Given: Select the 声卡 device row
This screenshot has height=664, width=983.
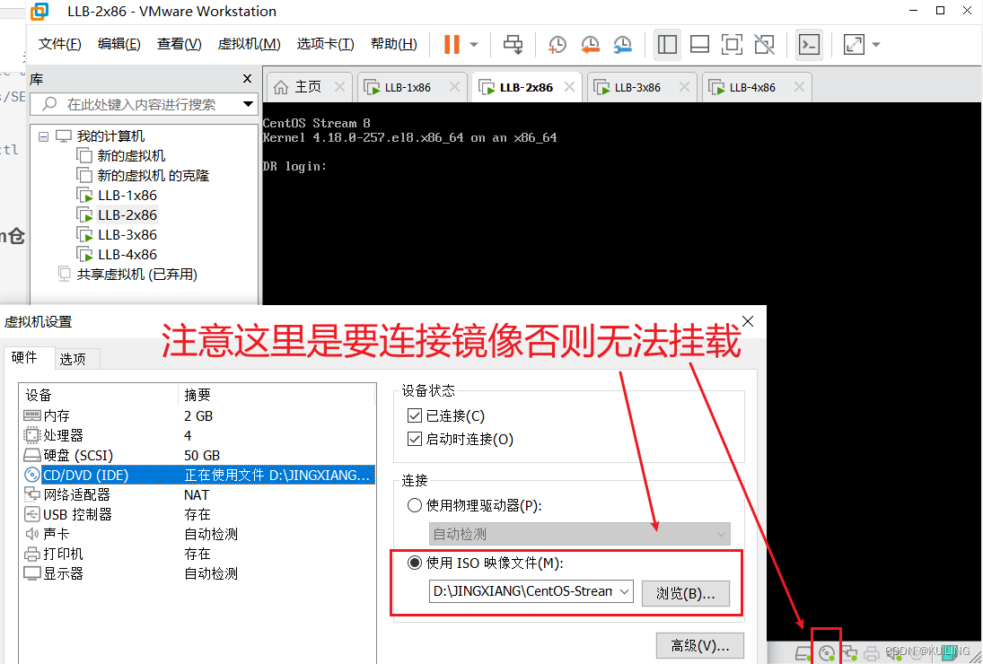Looking at the screenshot, I should (x=198, y=534).
